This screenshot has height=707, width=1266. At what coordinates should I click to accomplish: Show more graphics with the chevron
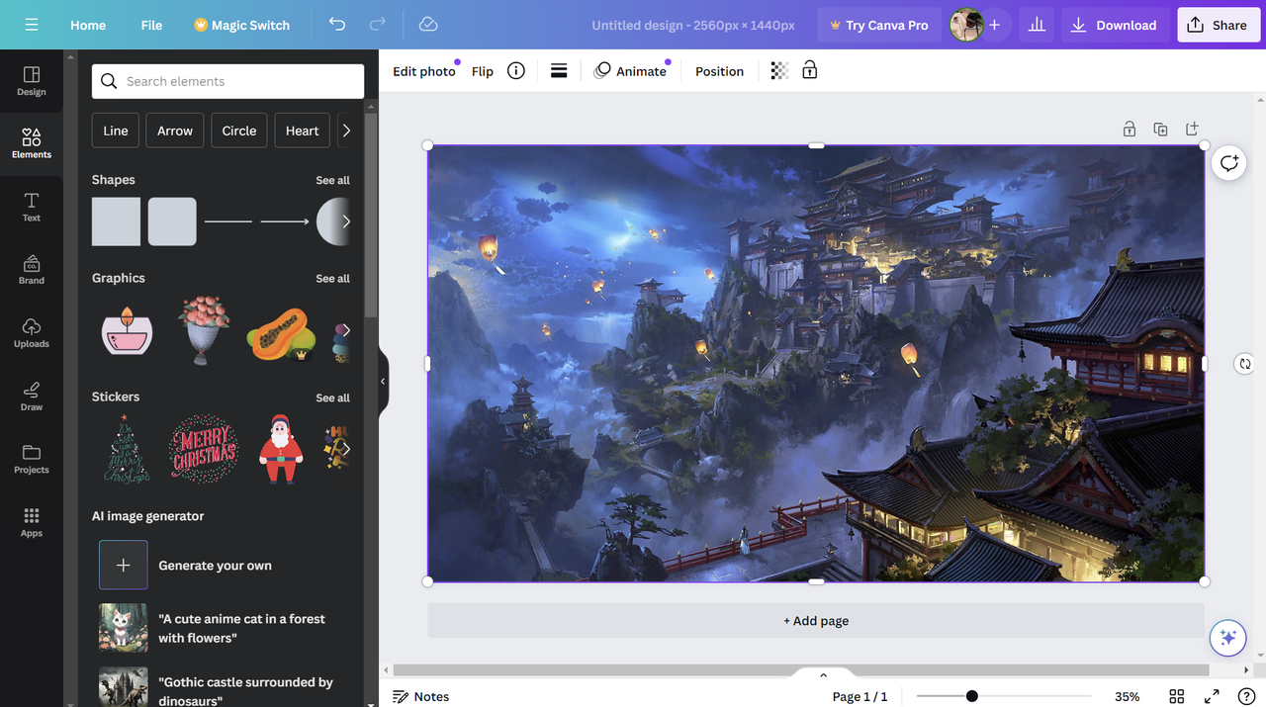(345, 331)
